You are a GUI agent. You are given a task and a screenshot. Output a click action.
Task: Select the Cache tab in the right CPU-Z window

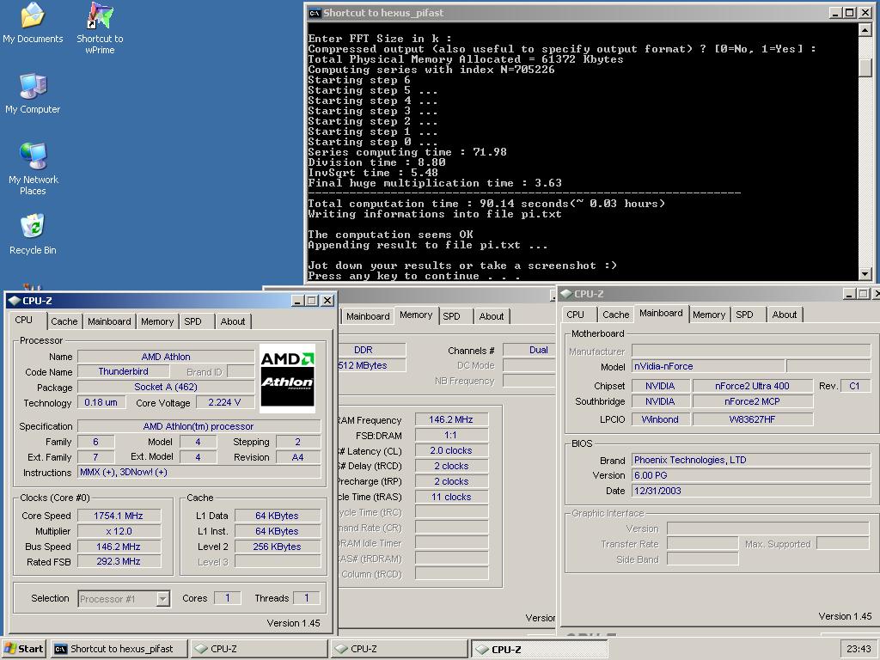615,315
